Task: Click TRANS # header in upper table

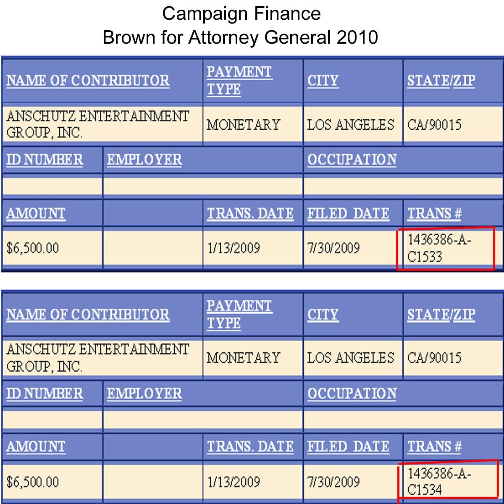Action: pos(434,213)
